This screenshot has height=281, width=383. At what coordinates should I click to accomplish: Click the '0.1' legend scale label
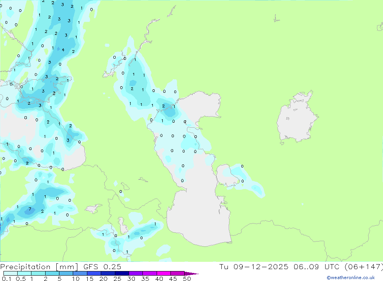click(x=7, y=279)
